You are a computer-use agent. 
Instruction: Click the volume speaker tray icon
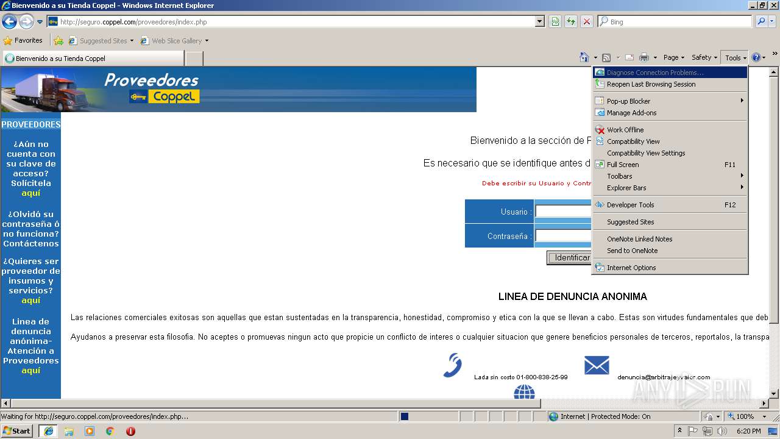tap(723, 431)
